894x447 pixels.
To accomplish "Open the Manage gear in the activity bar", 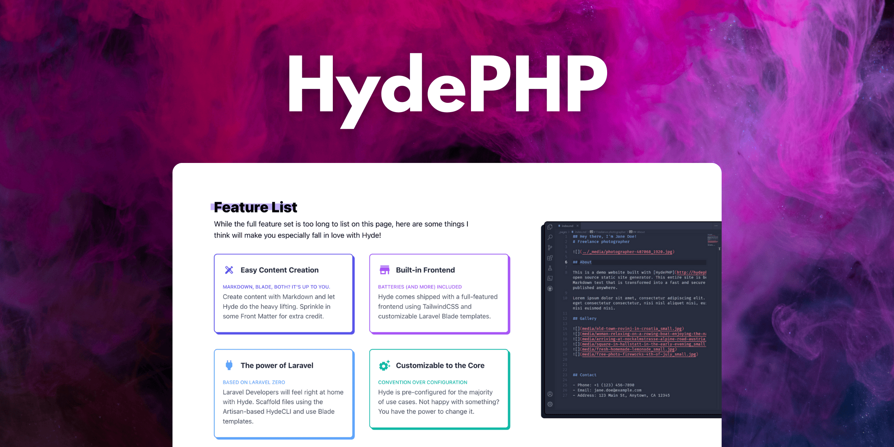I will [x=550, y=404].
